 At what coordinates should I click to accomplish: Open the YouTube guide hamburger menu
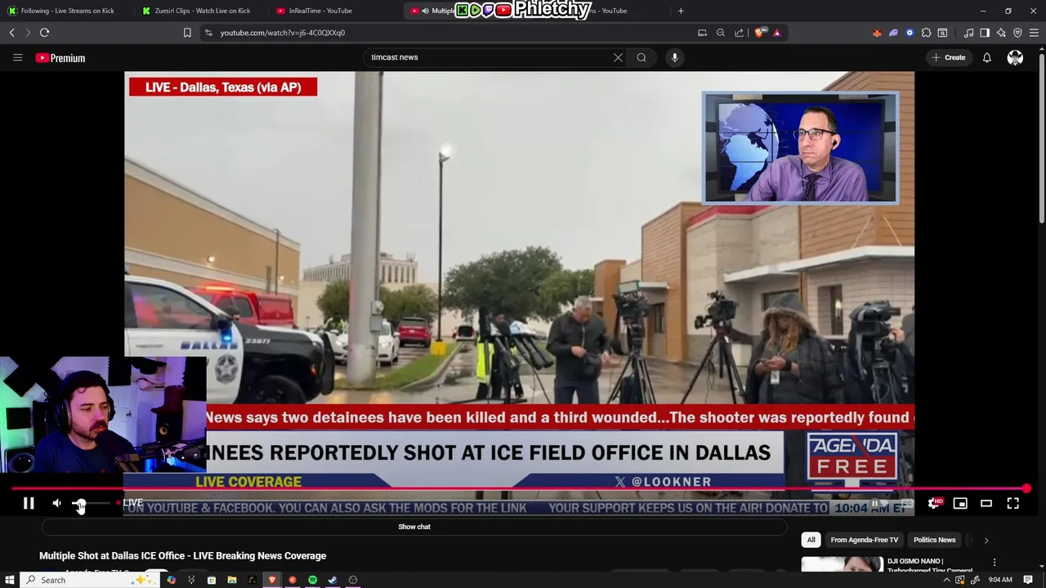point(17,57)
